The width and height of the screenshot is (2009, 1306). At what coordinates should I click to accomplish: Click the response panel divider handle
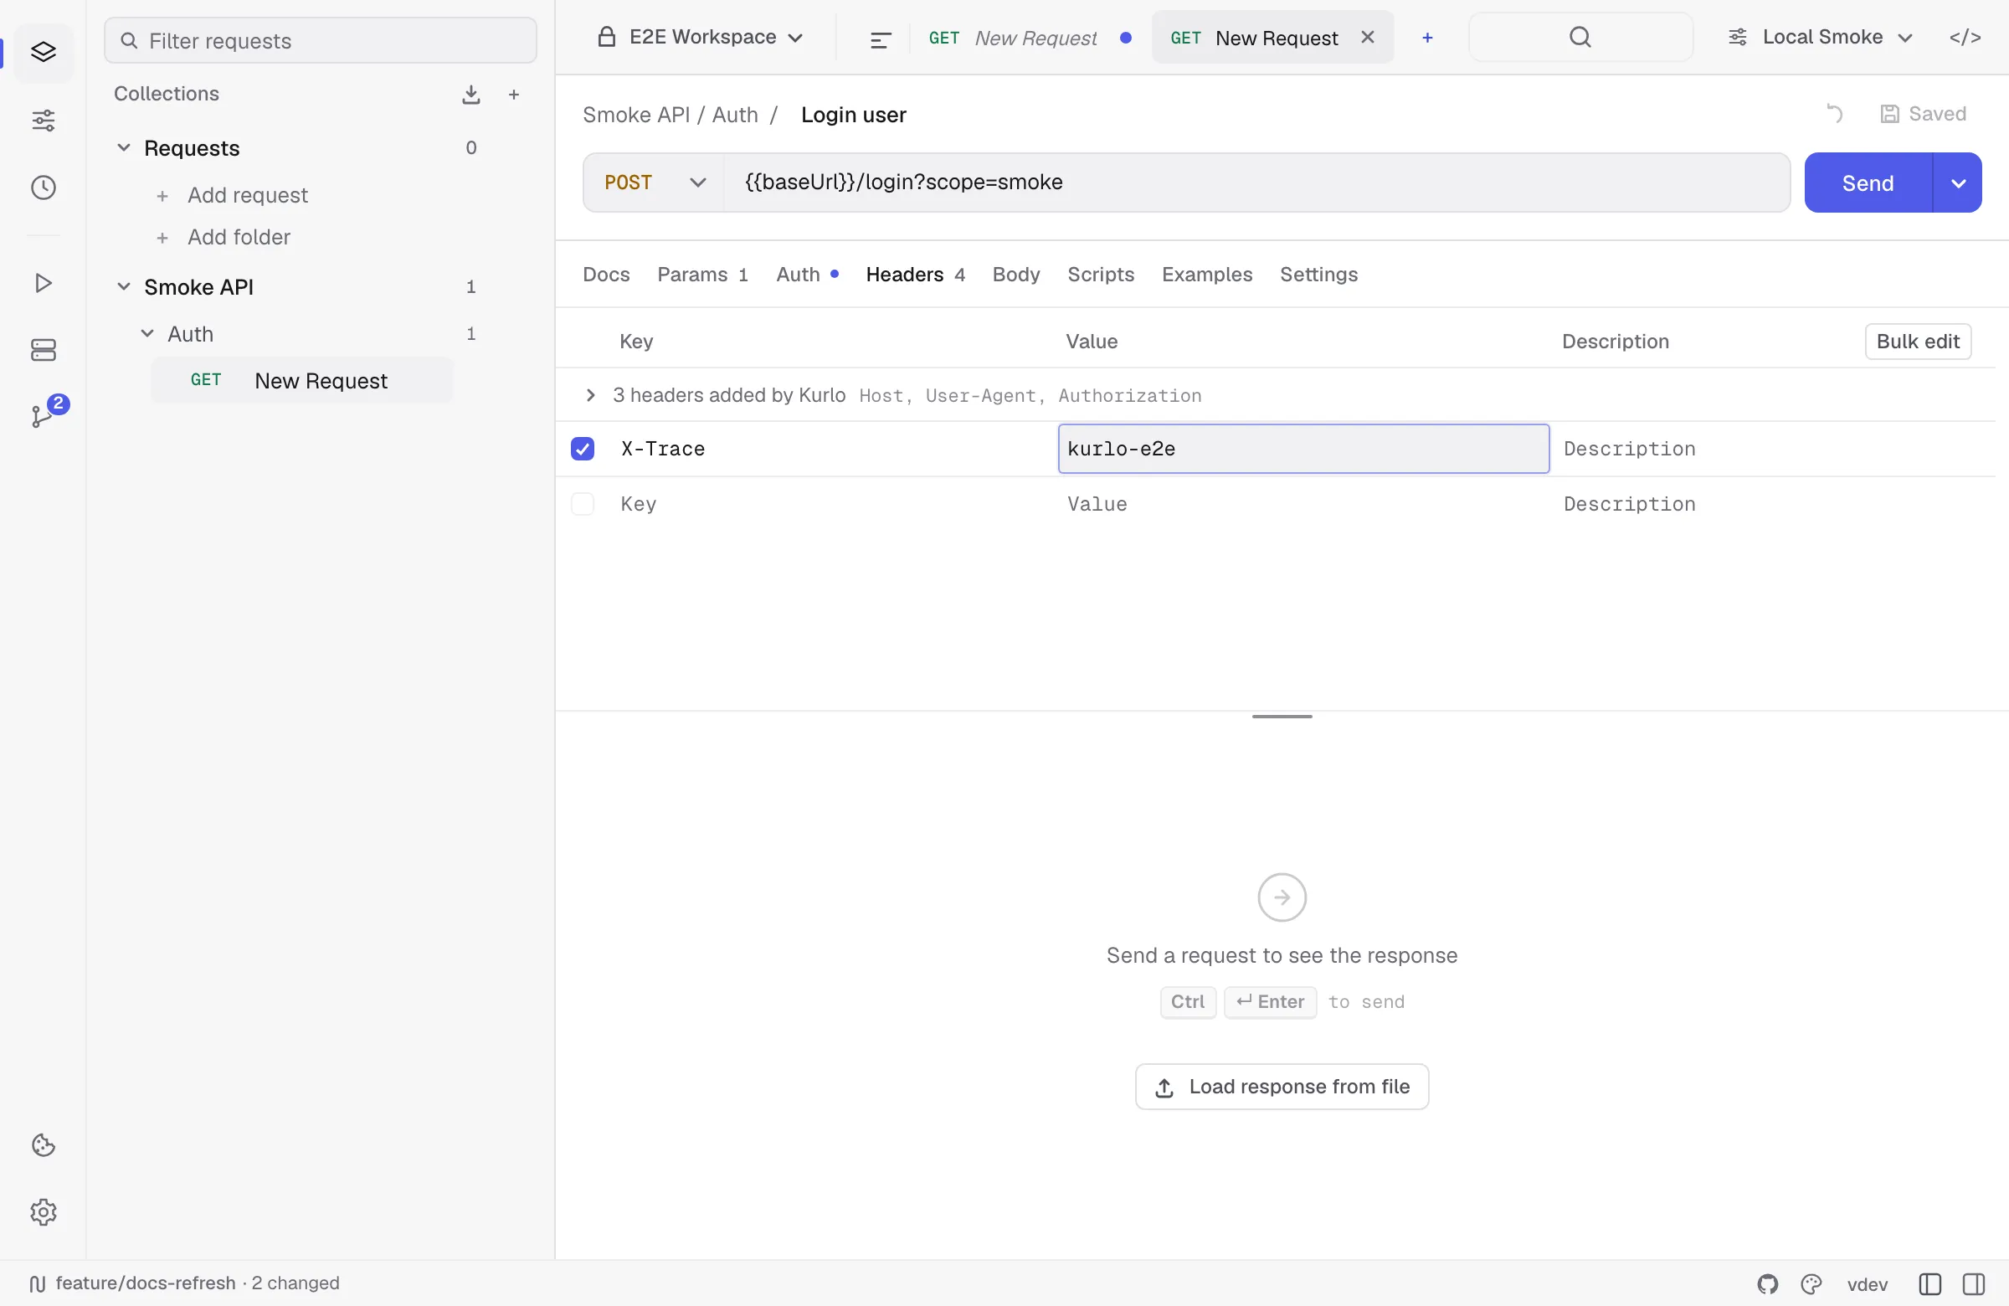pyautogui.click(x=1282, y=716)
